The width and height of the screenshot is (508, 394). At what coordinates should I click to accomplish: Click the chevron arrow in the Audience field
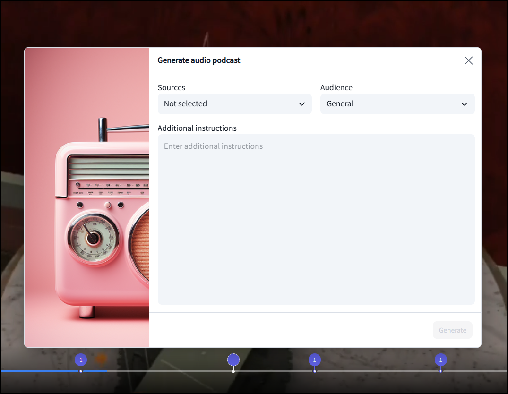coord(464,104)
